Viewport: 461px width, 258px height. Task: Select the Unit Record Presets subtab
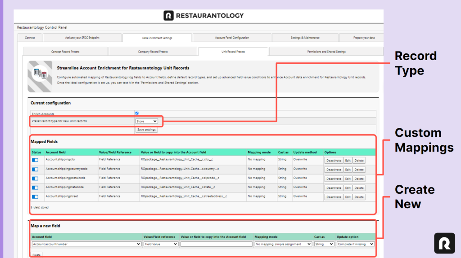coord(233,52)
